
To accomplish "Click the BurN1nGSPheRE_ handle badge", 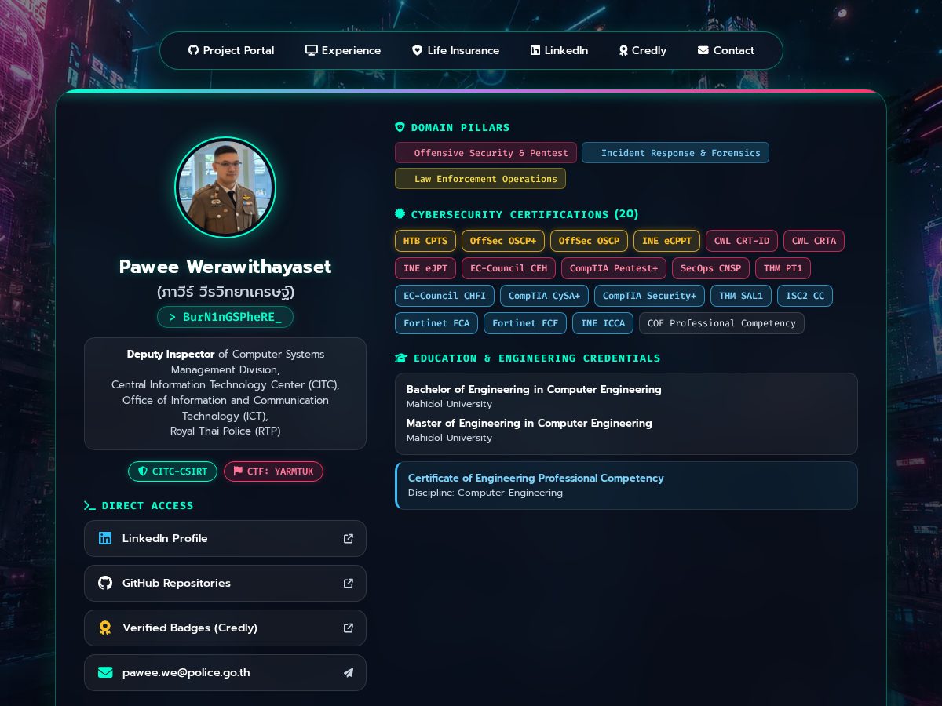I will tap(225, 317).
